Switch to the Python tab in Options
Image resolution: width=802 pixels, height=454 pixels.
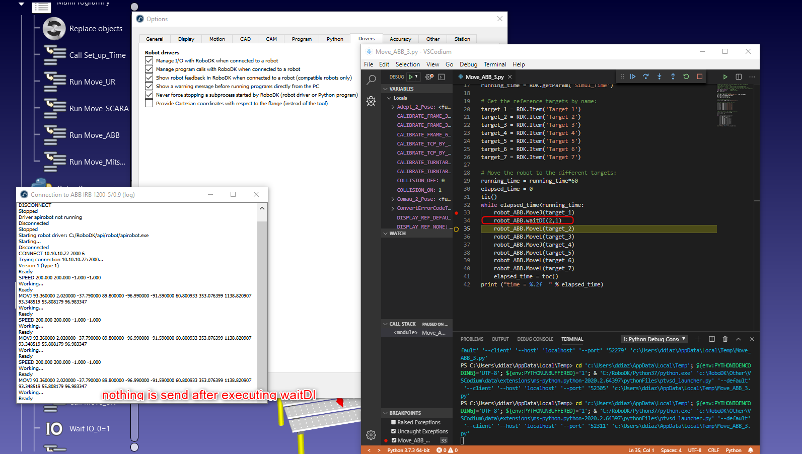coord(335,39)
